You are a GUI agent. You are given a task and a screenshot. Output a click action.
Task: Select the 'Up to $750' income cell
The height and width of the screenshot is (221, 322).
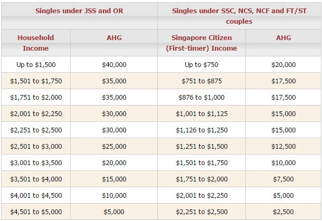[x=202, y=65]
